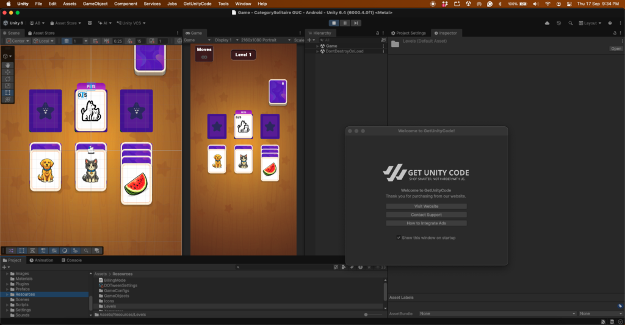The height and width of the screenshot is (325, 625).
Task: Select the Rect tool in Scene toolbar
Action: [x=7, y=93]
